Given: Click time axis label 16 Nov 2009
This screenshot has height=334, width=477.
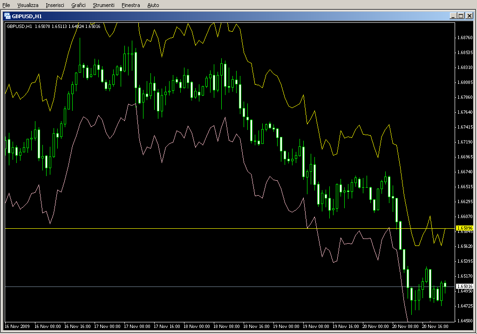Looking at the screenshot, I should pos(17,327).
